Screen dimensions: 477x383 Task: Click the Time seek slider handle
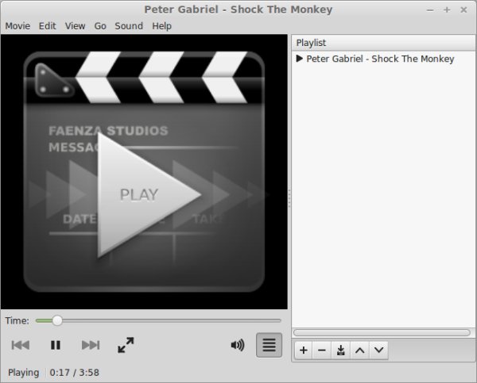click(57, 320)
